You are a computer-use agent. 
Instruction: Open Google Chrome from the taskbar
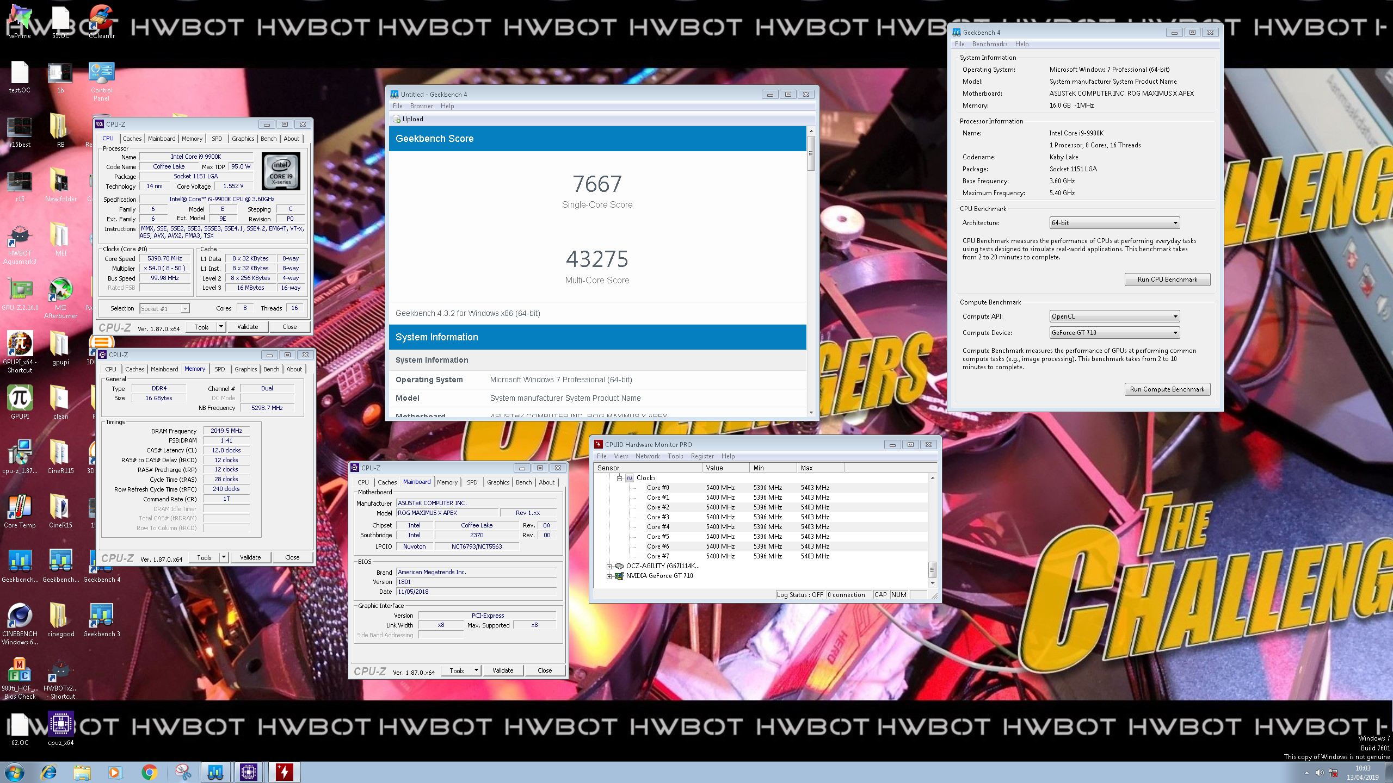pyautogui.click(x=149, y=772)
